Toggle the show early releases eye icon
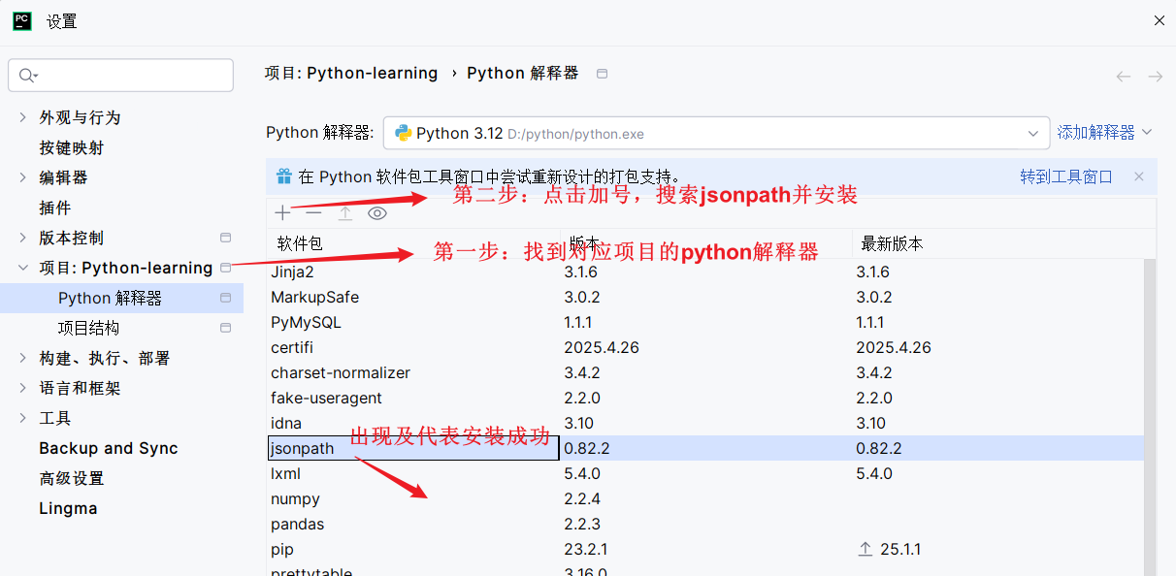The width and height of the screenshot is (1176, 576). pyautogui.click(x=377, y=212)
